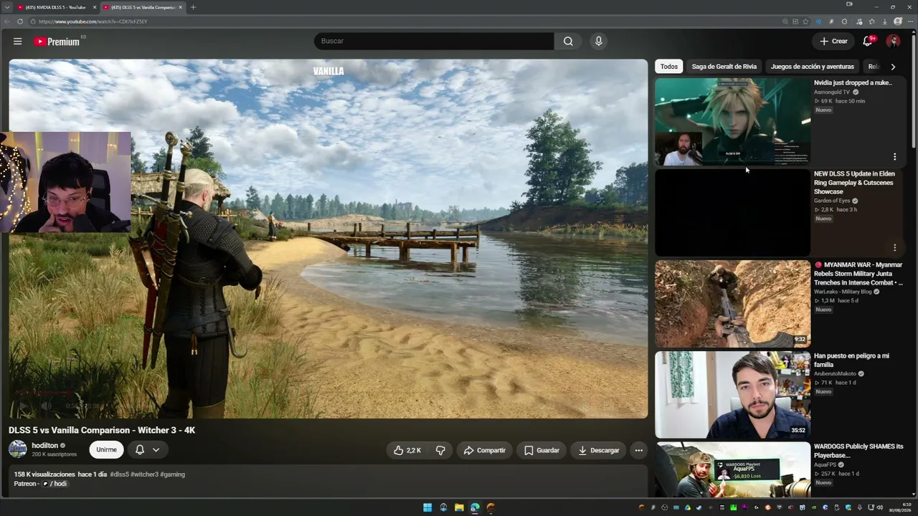Go back in browser history
Viewport: 918px width, 516px height.
coord(7,21)
